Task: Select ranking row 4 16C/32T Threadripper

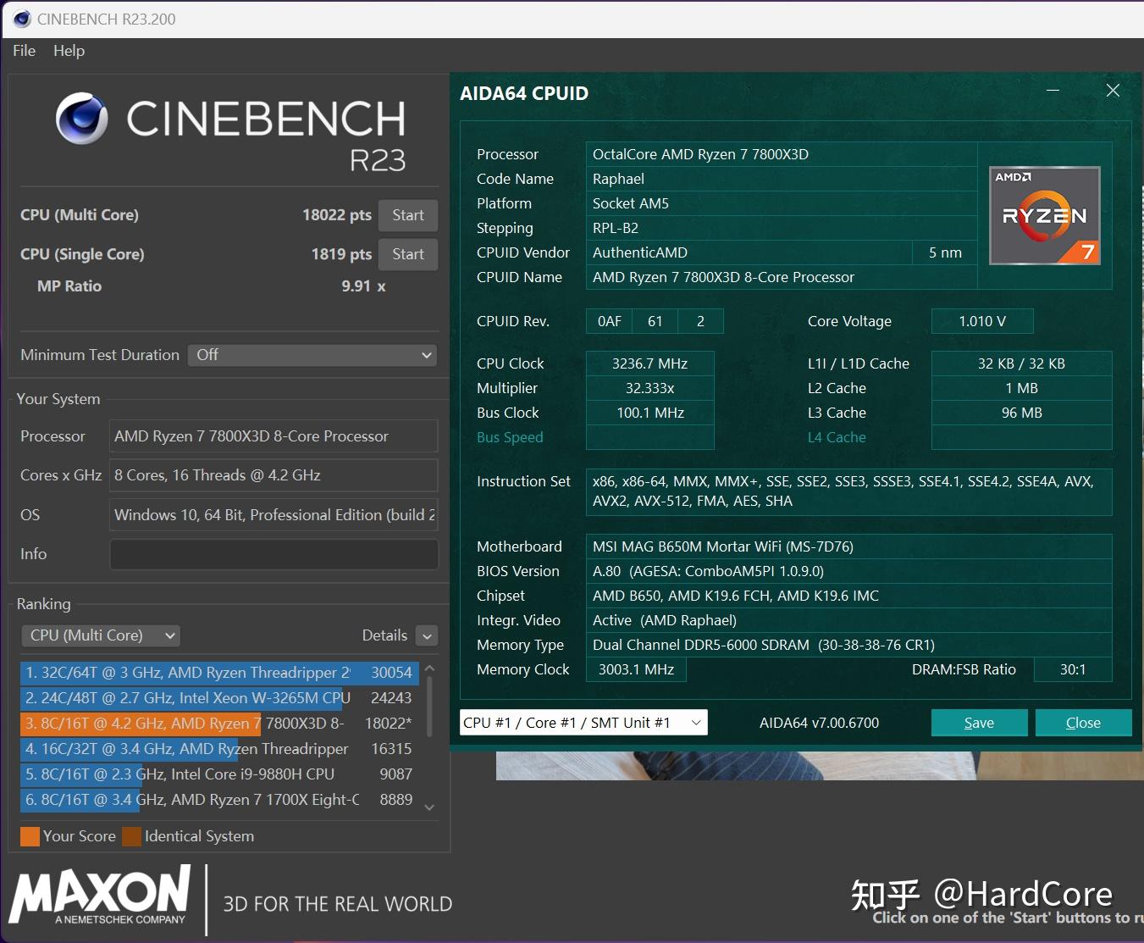Action: pos(219,749)
